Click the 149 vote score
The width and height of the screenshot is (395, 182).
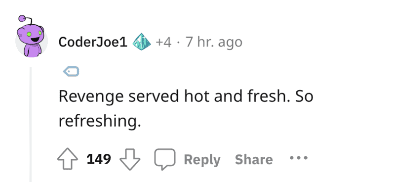pos(99,159)
